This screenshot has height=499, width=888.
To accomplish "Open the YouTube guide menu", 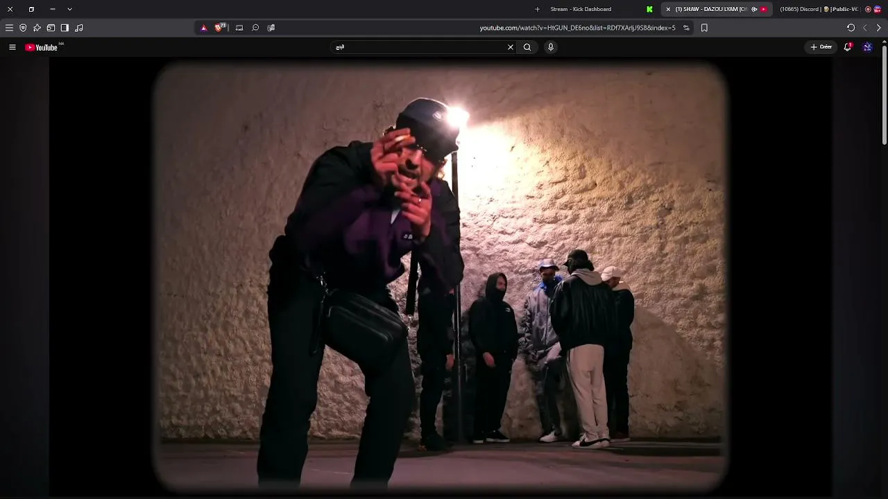I will (x=12, y=47).
